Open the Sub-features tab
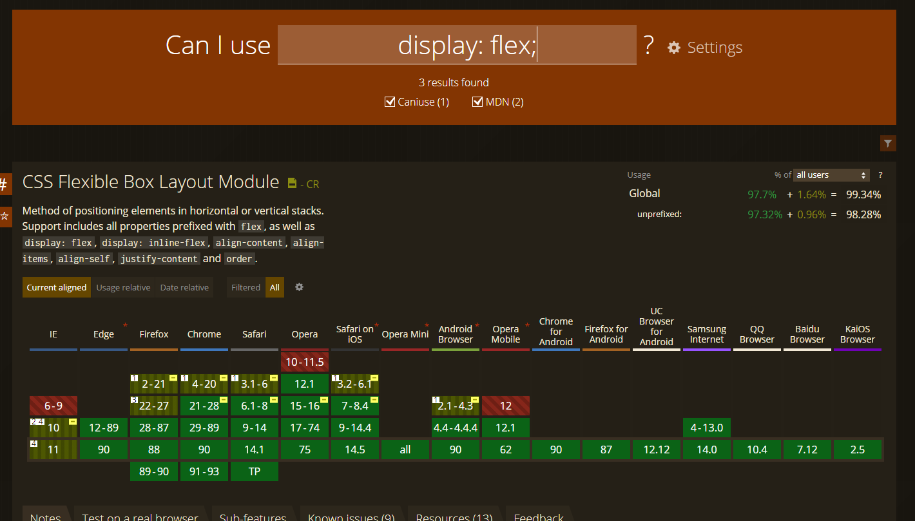 pos(253,514)
